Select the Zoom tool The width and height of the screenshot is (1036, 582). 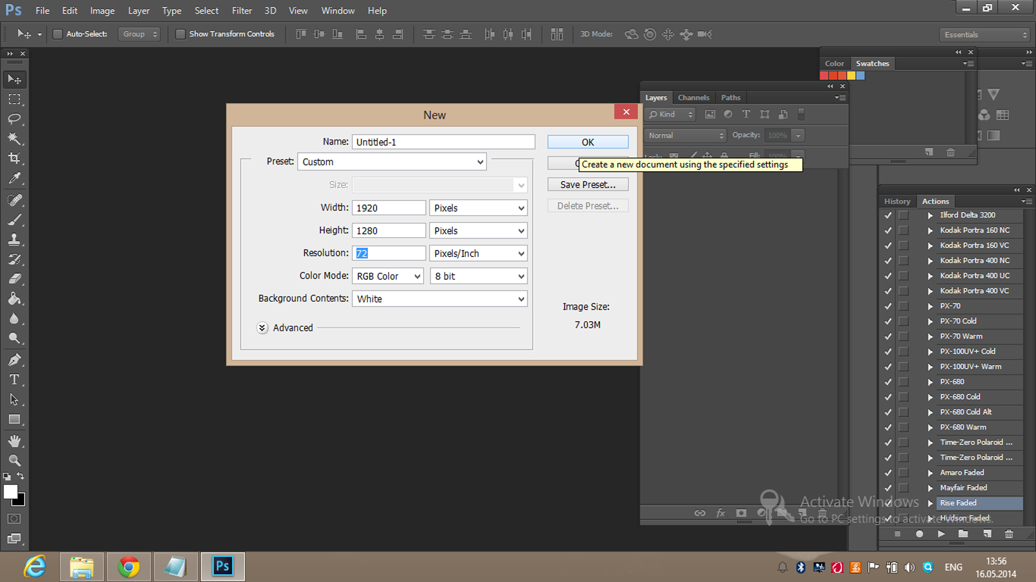[15, 460]
